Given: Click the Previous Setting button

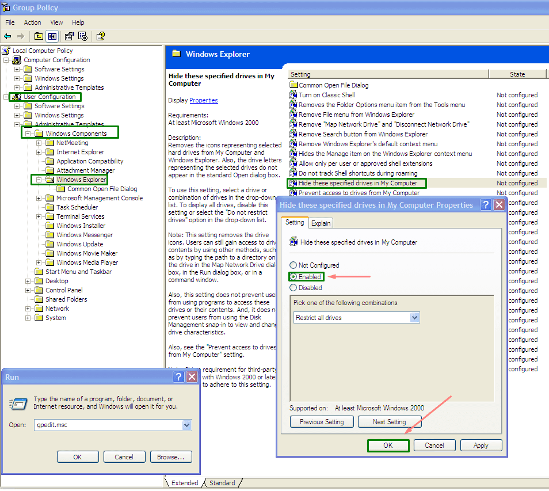Looking at the screenshot, I should pyautogui.click(x=322, y=422).
